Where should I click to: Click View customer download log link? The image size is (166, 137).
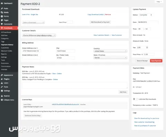pos(144,122)
